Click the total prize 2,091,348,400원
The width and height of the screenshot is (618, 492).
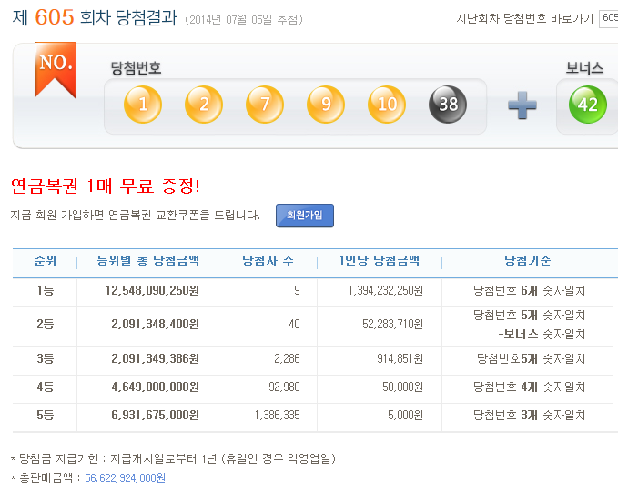pyautogui.click(x=156, y=324)
